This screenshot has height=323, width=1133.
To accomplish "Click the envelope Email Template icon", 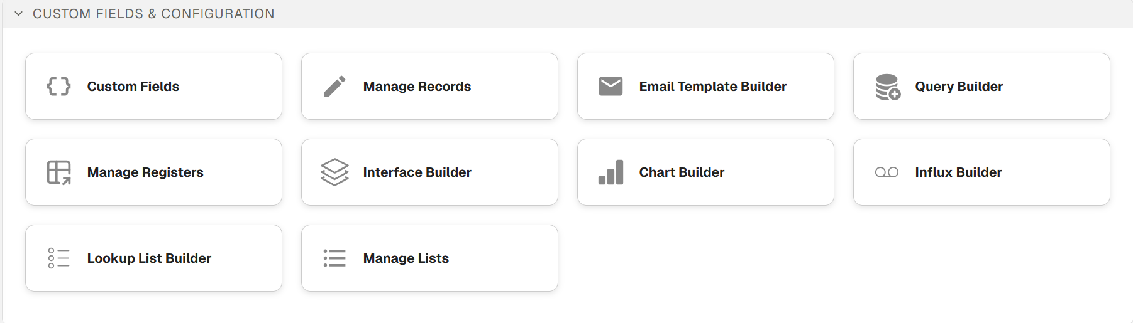I will click(x=611, y=87).
